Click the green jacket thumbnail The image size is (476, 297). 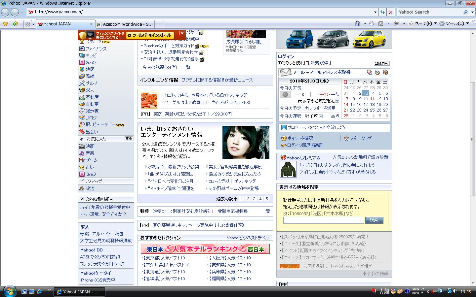pyautogui.click(x=288, y=169)
